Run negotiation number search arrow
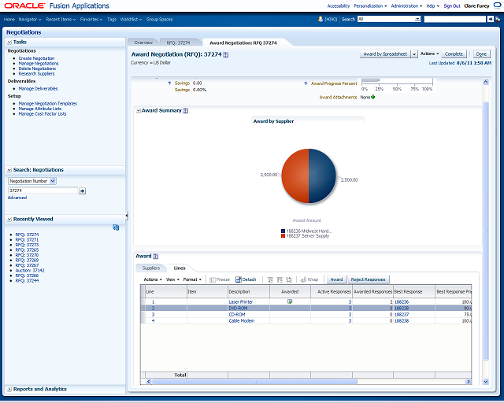Image resolution: width=504 pixels, height=403 pixels. 82,191
